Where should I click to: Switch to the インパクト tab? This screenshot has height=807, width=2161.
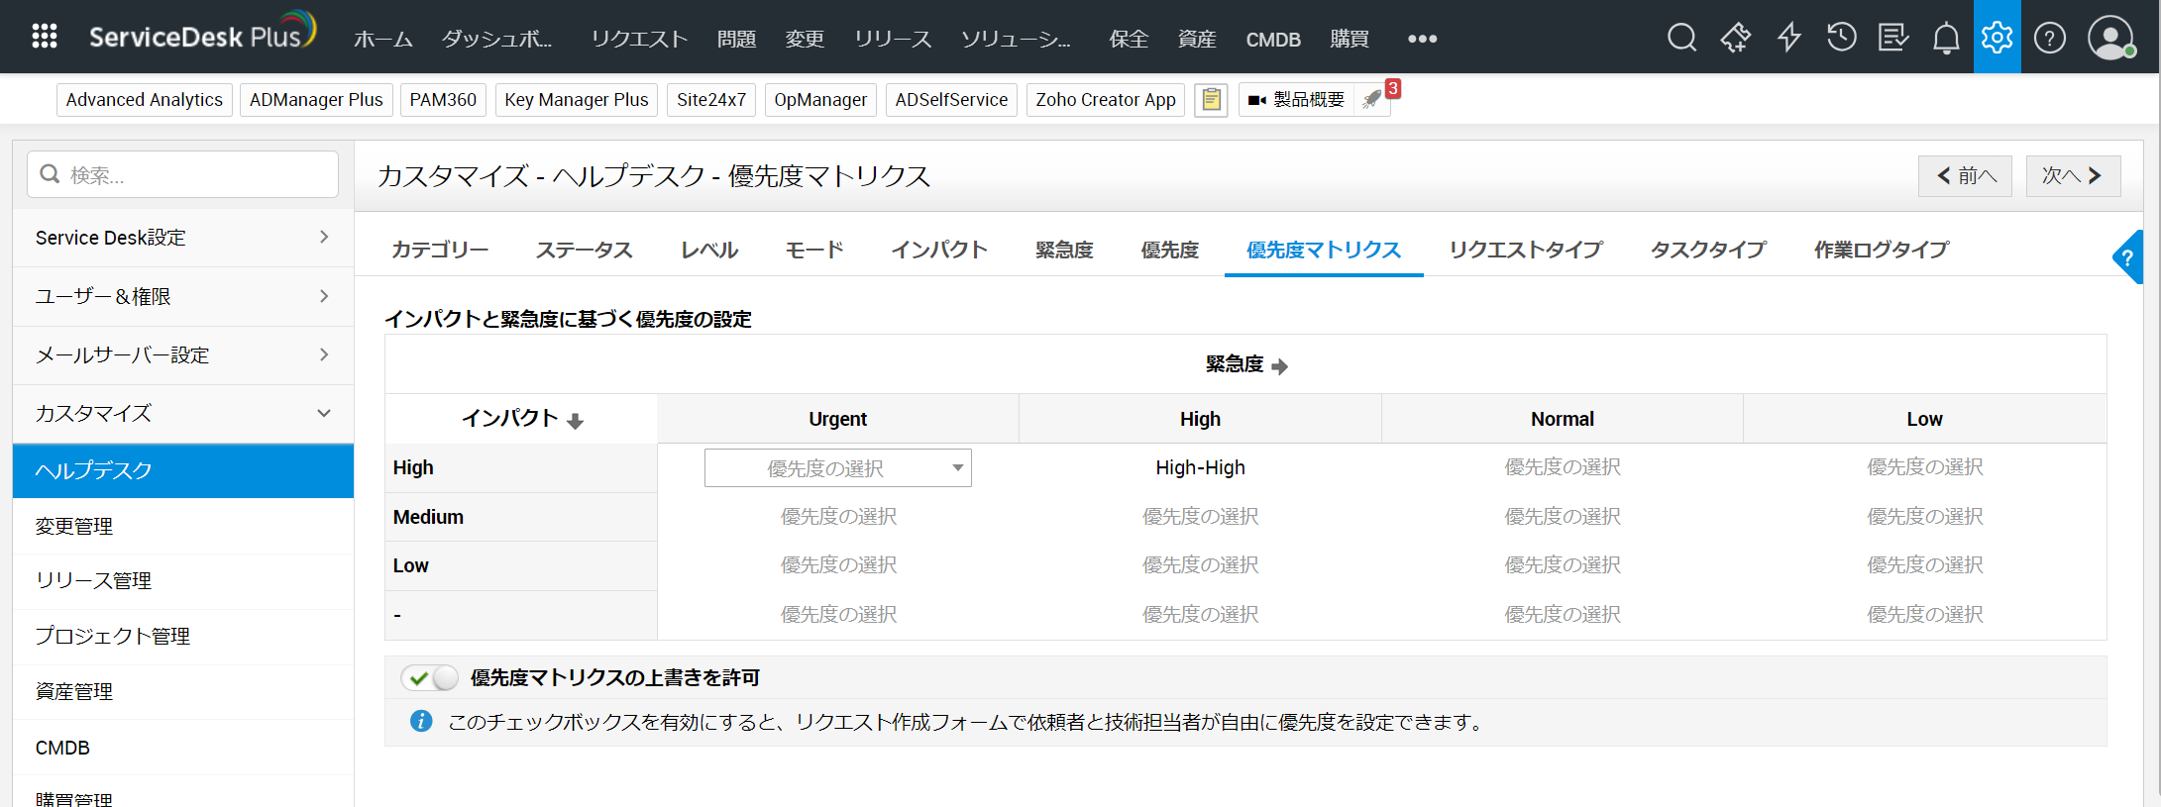coord(938,250)
